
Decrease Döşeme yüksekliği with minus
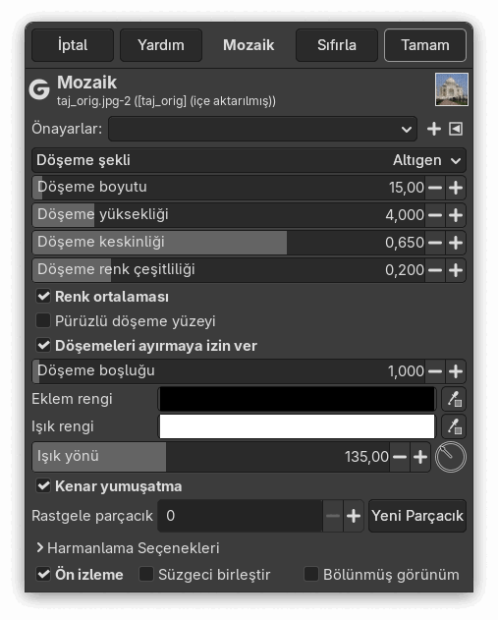click(x=435, y=215)
